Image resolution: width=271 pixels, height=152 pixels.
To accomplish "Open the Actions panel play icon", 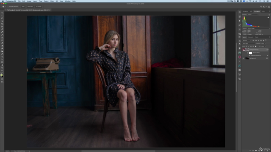I will 240,21.
